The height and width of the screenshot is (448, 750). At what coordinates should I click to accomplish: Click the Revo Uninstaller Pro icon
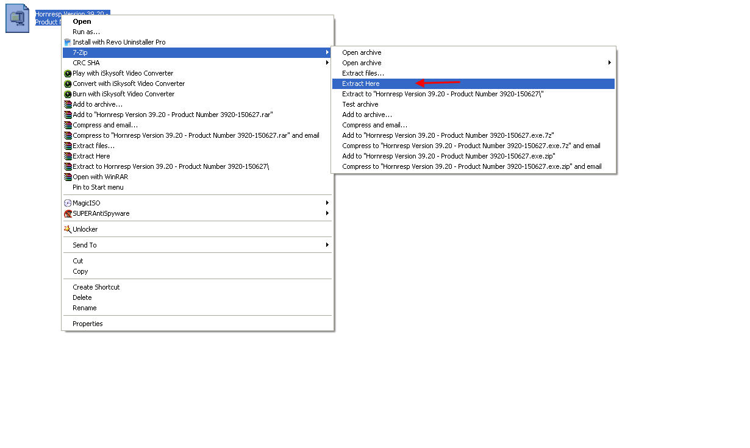[x=68, y=42]
